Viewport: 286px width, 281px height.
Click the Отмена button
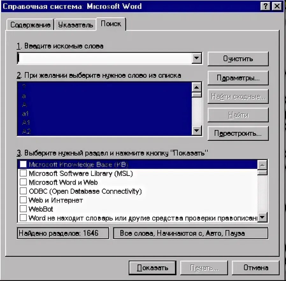pos(256,268)
